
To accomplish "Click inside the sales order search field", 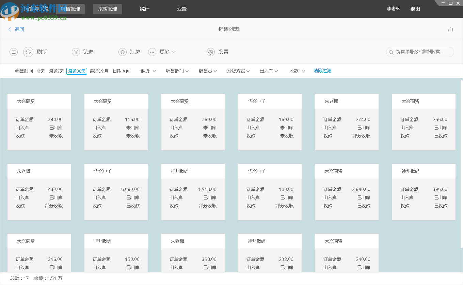I will click(422, 52).
